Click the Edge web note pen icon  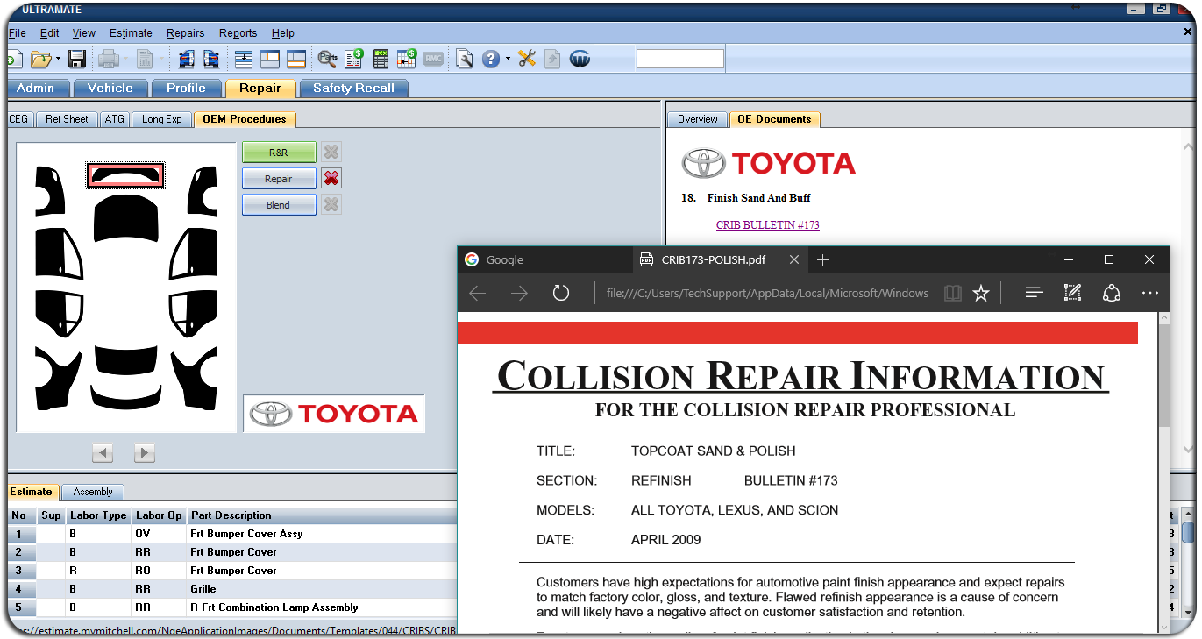[x=1072, y=293]
